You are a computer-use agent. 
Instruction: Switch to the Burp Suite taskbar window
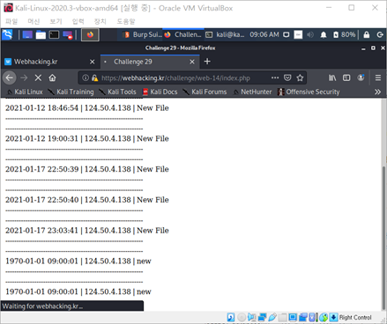[143, 34]
